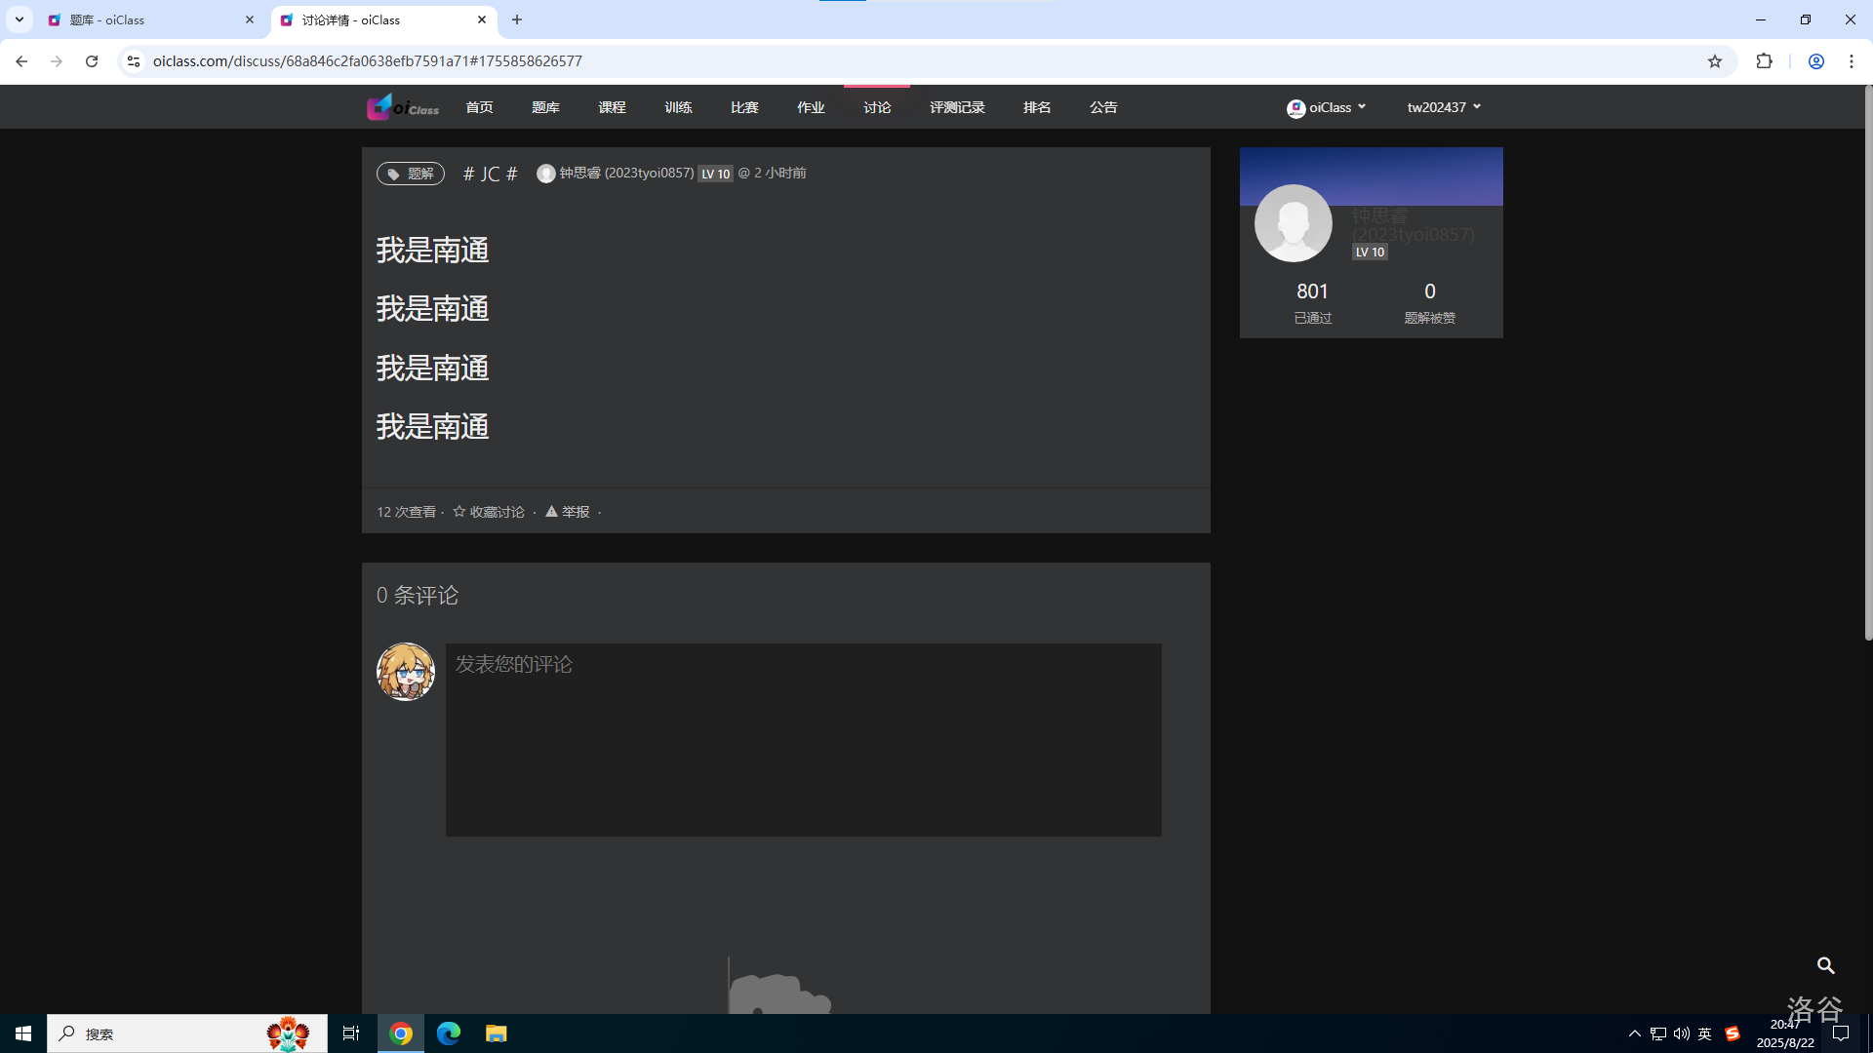Open the commenter avatar beside the comment box

click(405, 671)
